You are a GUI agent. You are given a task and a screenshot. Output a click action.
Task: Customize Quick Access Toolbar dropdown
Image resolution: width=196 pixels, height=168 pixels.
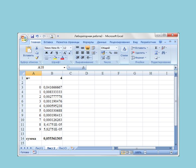[58, 36]
